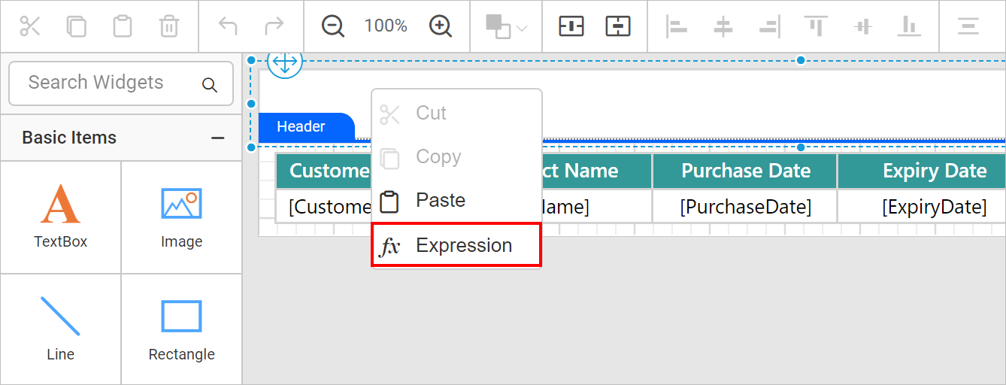Image resolution: width=1006 pixels, height=385 pixels.
Task: Open the 100% zoom level value
Action: point(386,26)
